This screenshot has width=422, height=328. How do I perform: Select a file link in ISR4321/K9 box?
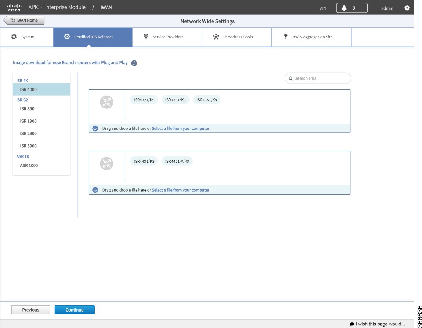point(180,128)
